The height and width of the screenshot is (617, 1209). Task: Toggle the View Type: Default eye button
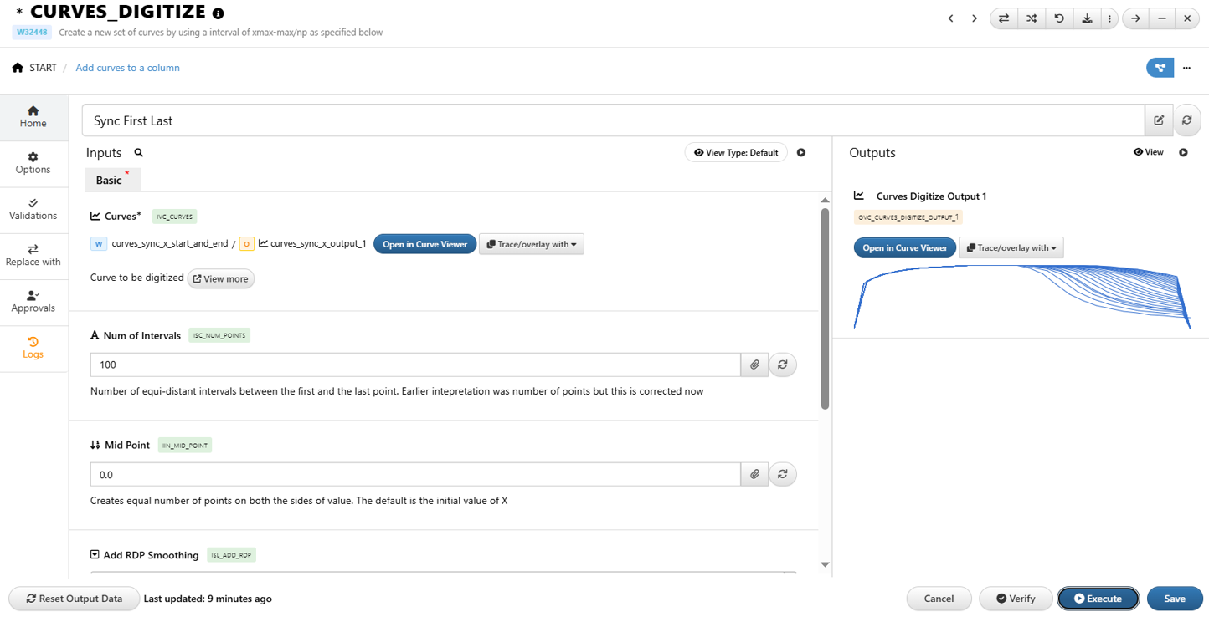[x=736, y=153]
